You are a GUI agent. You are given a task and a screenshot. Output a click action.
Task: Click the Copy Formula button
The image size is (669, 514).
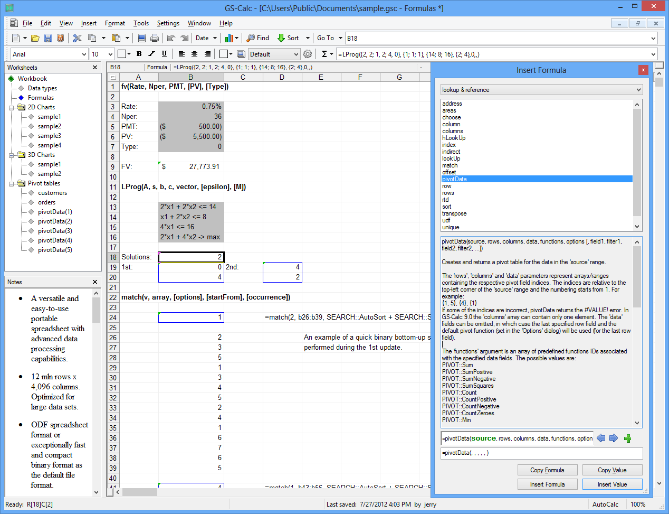[548, 470]
